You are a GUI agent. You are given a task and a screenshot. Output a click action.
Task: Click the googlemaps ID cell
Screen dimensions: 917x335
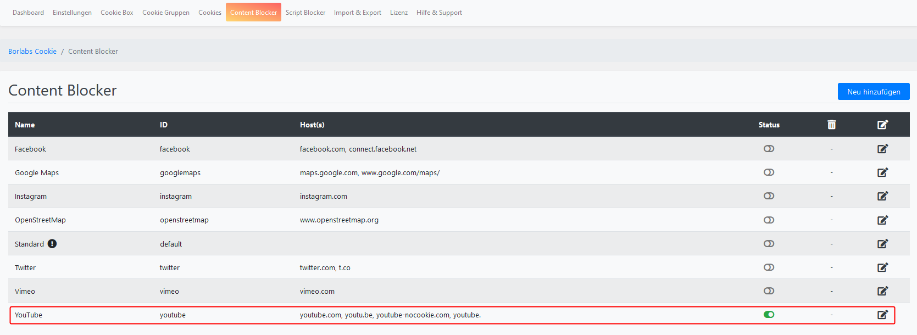(180, 172)
